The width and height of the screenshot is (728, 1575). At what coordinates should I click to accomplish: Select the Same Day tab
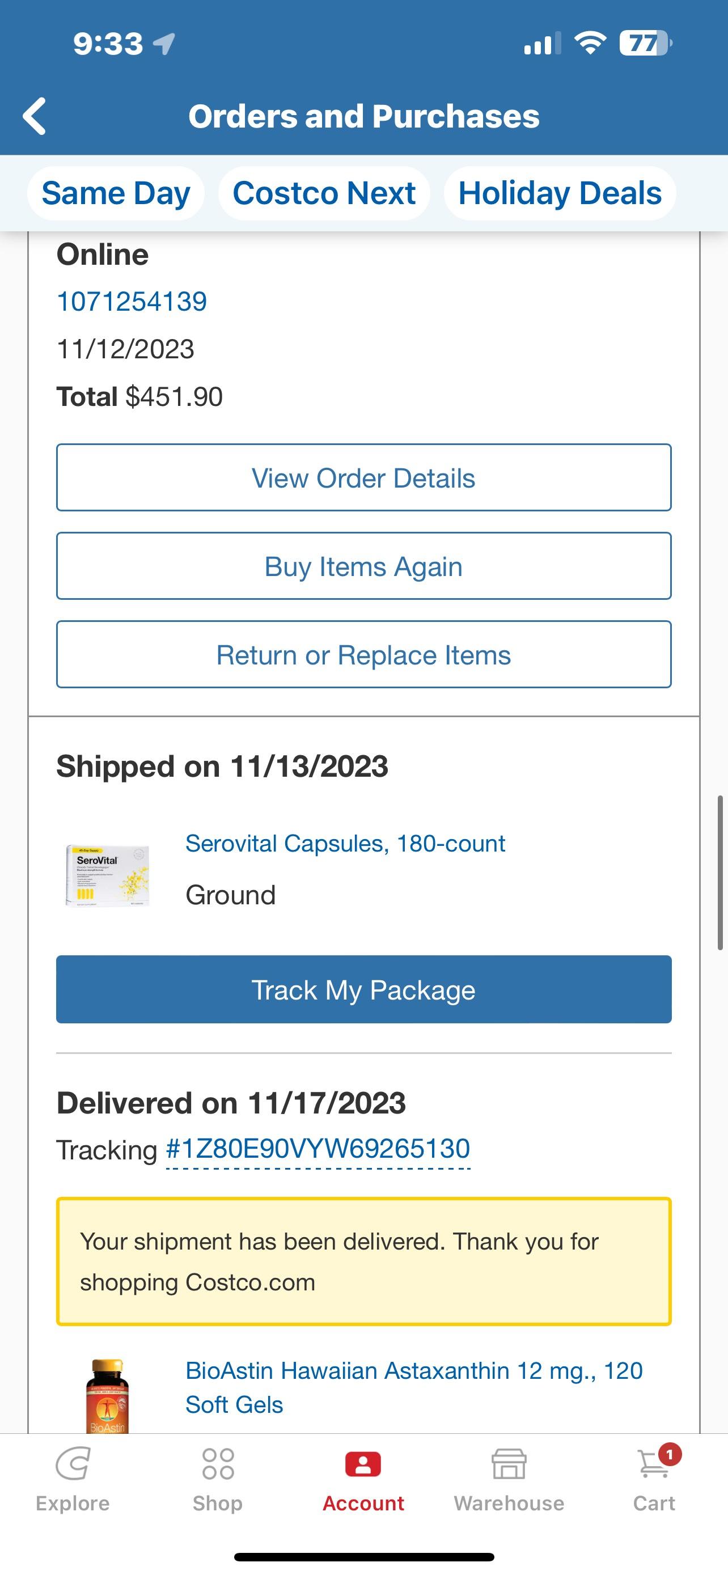(116, 193)
